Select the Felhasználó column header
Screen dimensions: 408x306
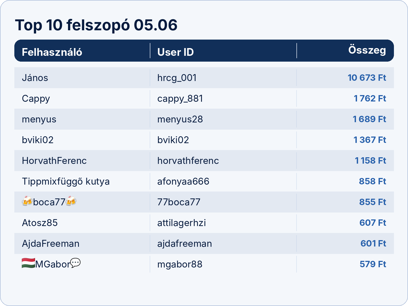tap(52, 52)
